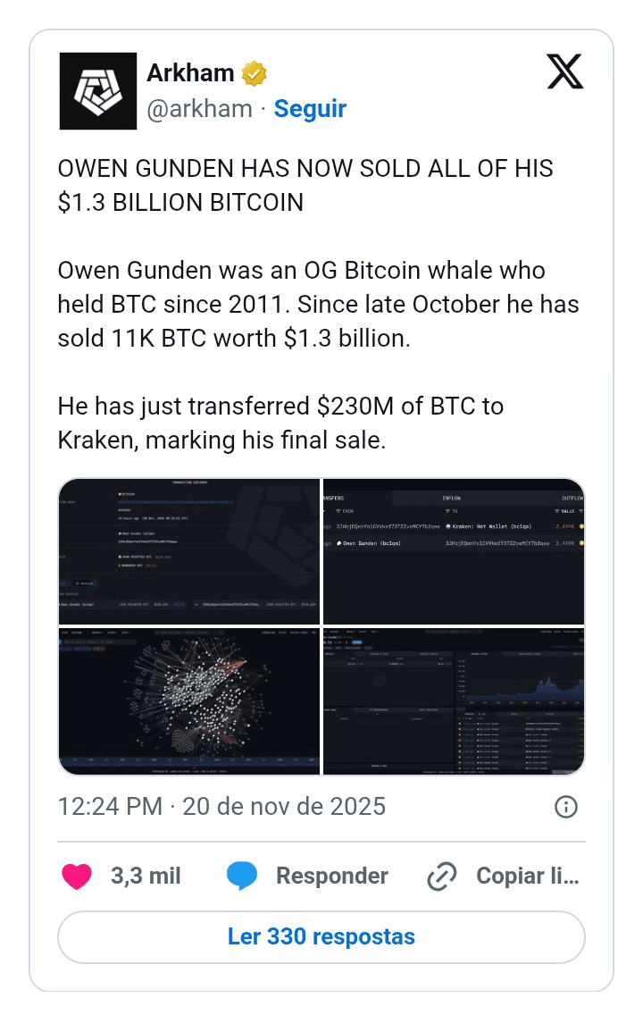Screen dimensions: 643x1015
Task: Click the @arkham handle
Action: (x=199, y=109)
